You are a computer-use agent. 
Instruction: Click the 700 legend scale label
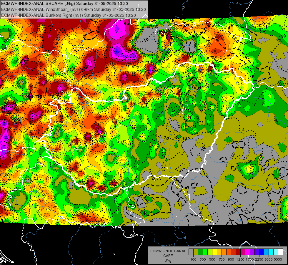pos(222,259)
